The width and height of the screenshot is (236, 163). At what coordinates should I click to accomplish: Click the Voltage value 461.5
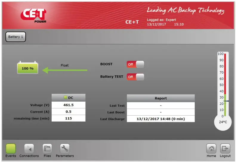point(69,105)
